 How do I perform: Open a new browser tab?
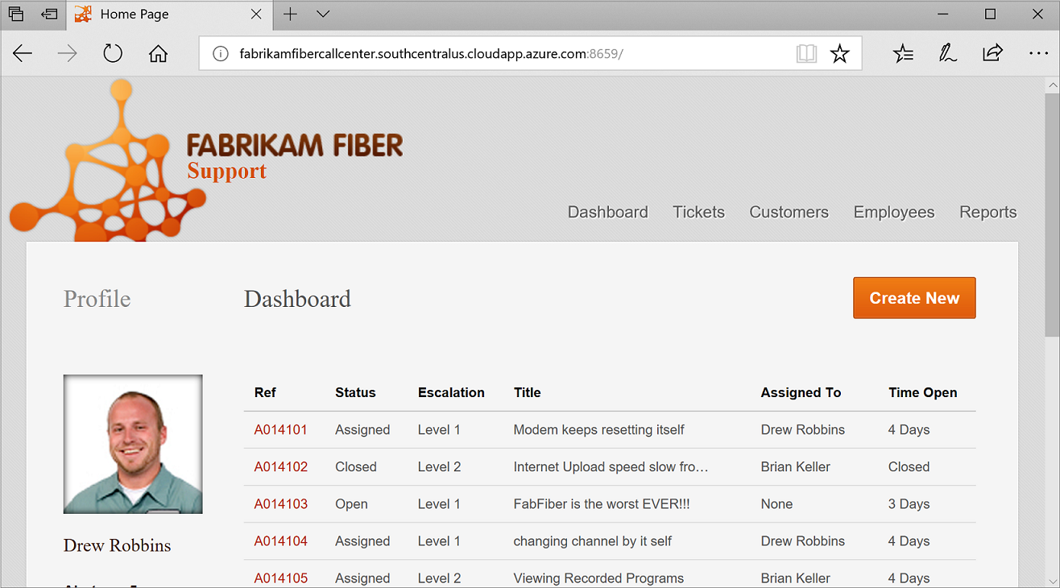point(289,14)
